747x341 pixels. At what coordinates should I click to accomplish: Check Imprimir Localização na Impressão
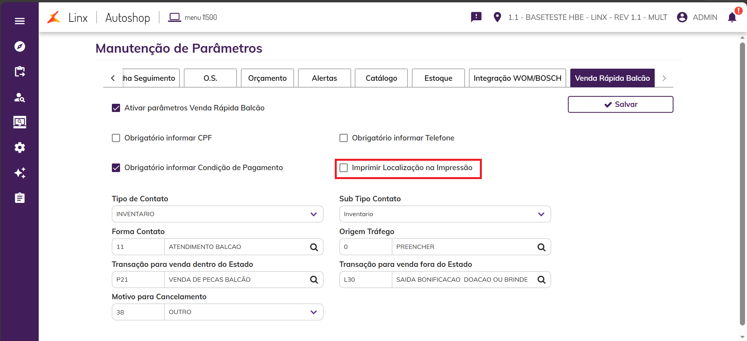point(344,168)
